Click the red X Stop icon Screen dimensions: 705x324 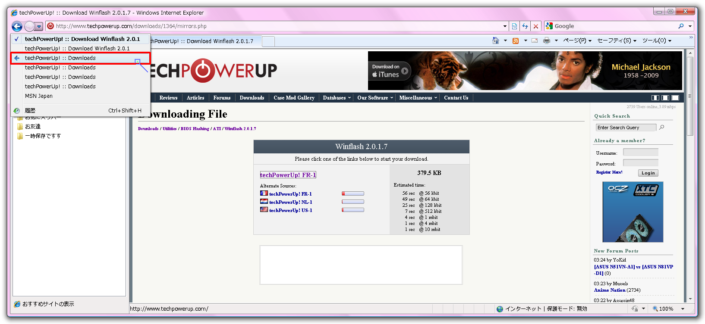point(536,26)
